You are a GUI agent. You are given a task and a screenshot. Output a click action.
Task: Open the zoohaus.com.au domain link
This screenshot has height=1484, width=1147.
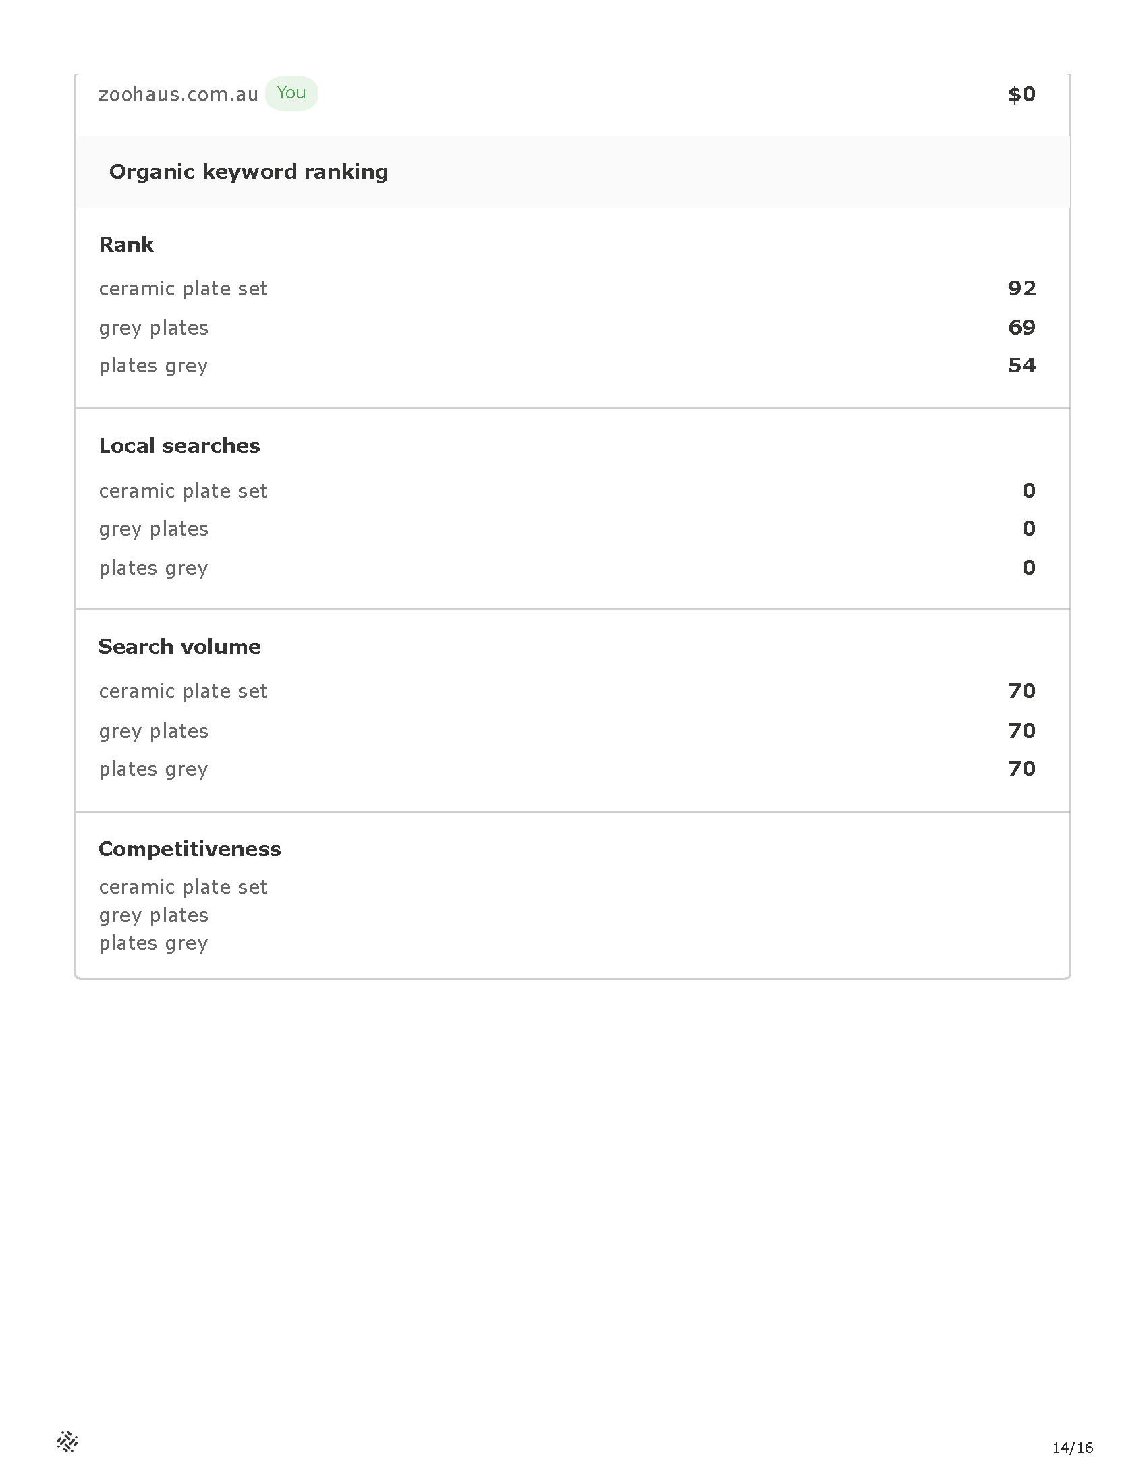click(x=178, y=94)
